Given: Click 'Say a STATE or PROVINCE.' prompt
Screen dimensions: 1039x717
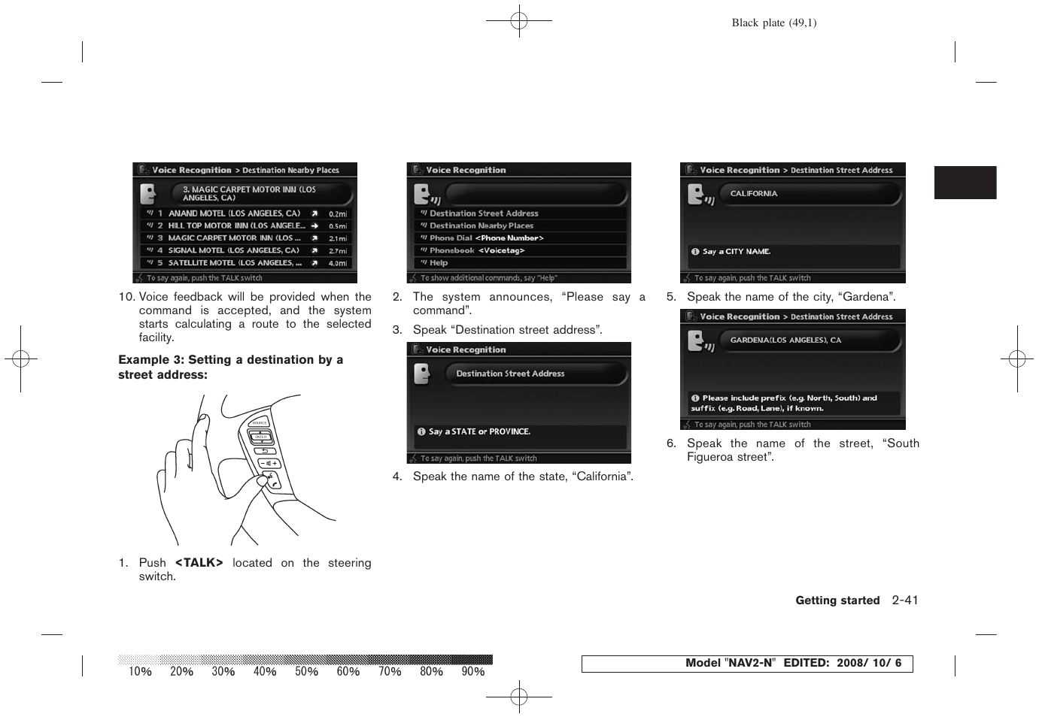Looking at the screenshot, I should [479, 432].
